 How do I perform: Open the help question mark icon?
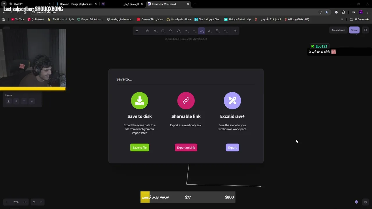pos(365,202)
